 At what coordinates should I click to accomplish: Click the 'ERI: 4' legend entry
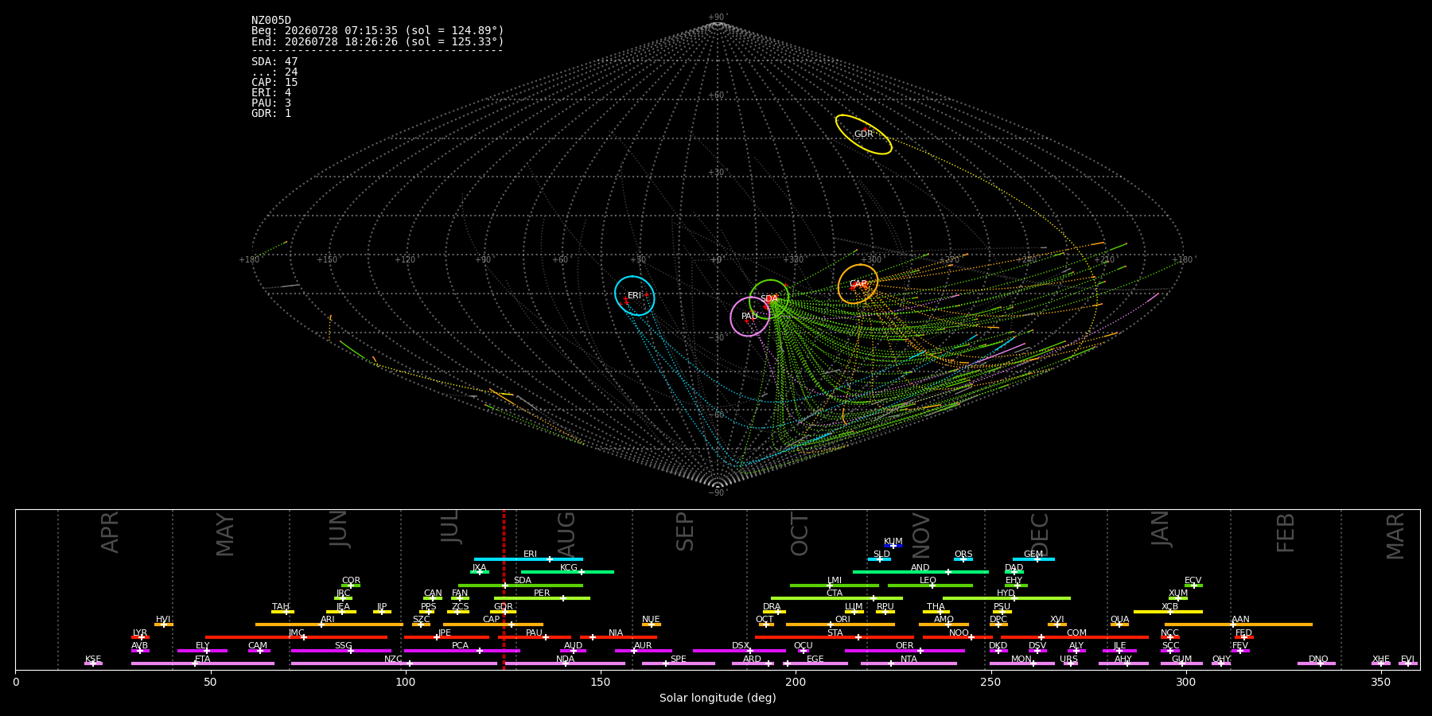pyautogui.click(x=271, y=93)
